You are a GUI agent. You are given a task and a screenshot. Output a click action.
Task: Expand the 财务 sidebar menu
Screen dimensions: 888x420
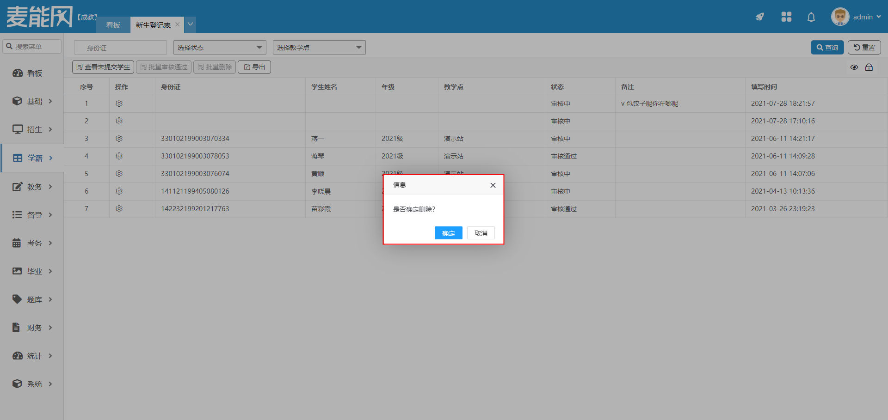32,328
